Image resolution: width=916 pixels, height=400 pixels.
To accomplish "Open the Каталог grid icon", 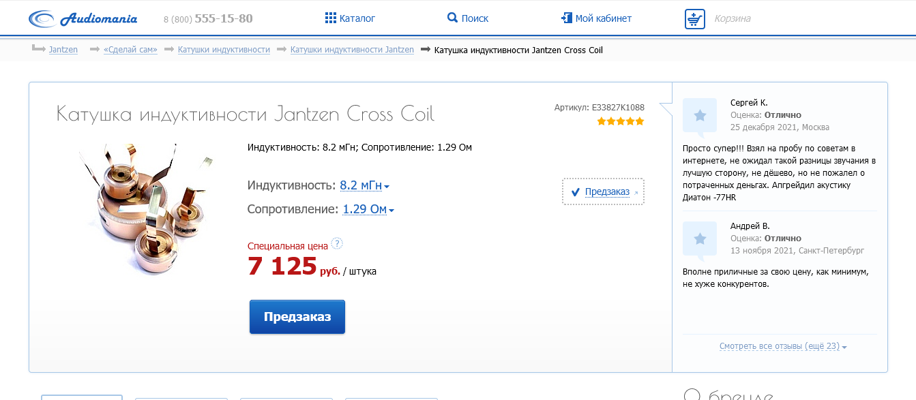I will pyautogui.click(x=331, y=18).
